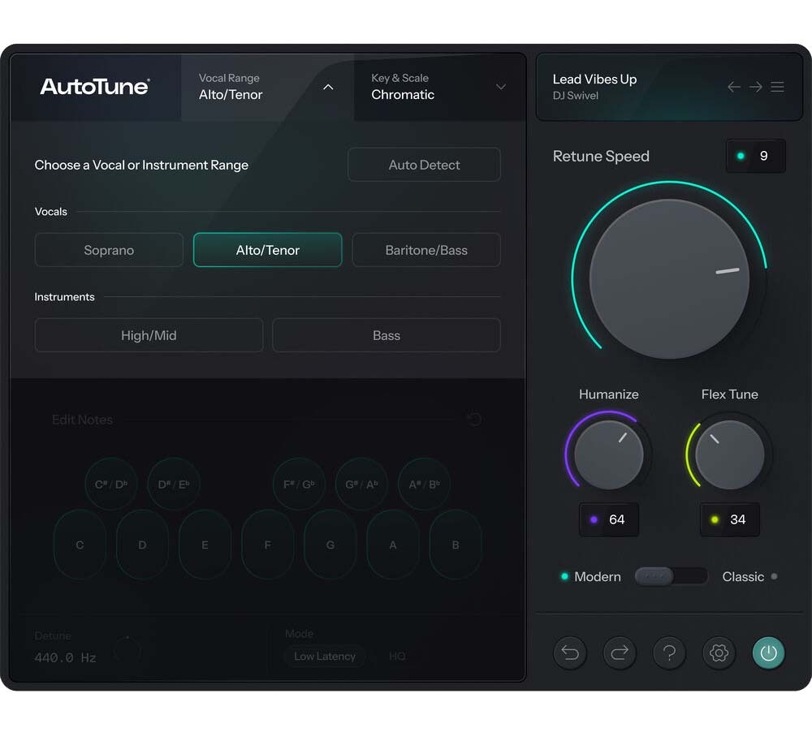Click the redo arrow button

(x=620, y=652)
